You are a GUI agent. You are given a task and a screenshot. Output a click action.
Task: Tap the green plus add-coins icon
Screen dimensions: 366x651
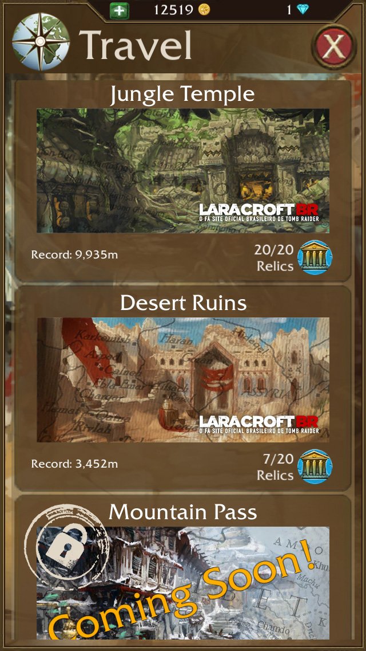point(120,10)
